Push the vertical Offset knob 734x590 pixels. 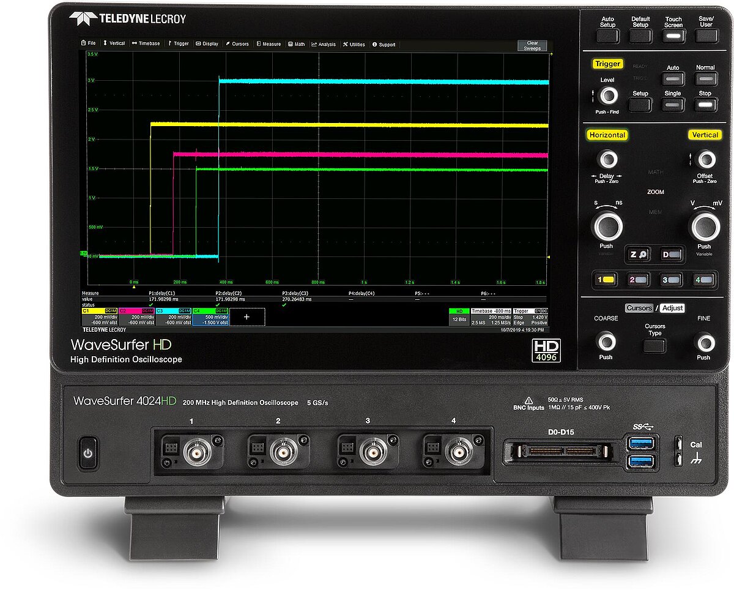coord(706,160)
